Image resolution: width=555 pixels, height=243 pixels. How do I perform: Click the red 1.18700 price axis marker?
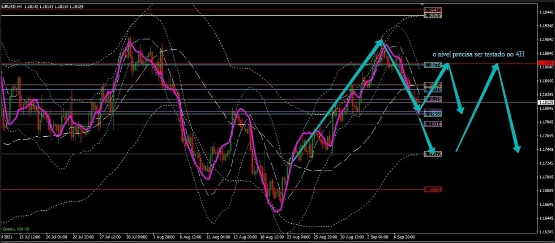[x=546, y=63]
